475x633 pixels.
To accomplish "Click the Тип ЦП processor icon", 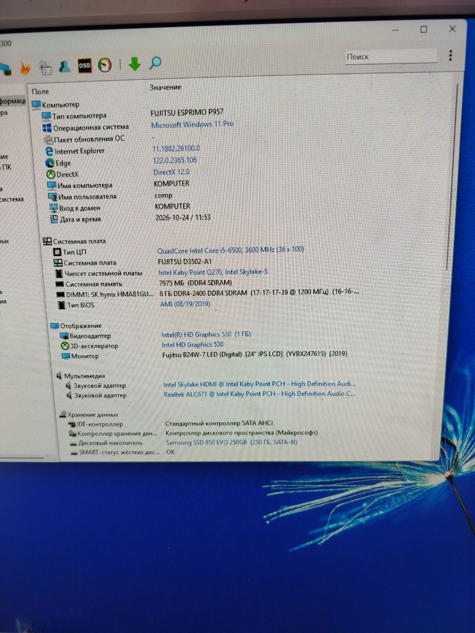I will click(57, 252).
